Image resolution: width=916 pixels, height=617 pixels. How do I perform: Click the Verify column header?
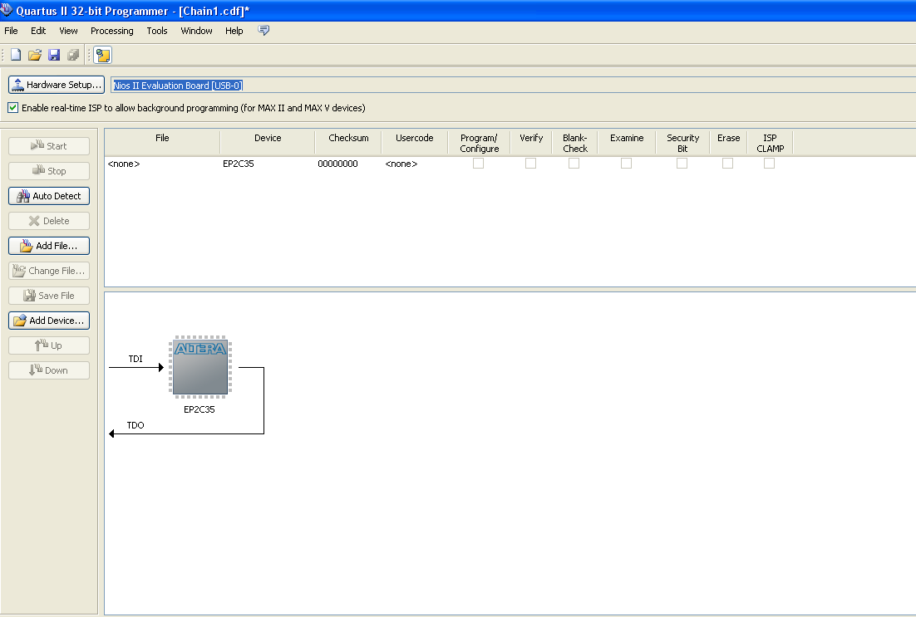pos(531,143)
